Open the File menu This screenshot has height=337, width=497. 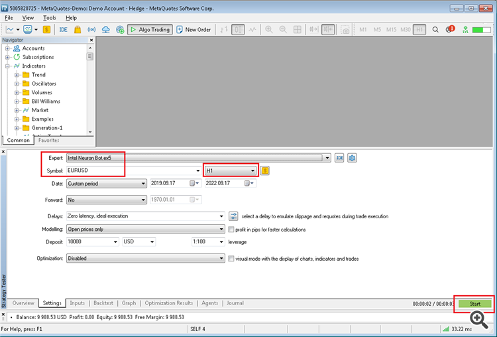click(9, 18)
